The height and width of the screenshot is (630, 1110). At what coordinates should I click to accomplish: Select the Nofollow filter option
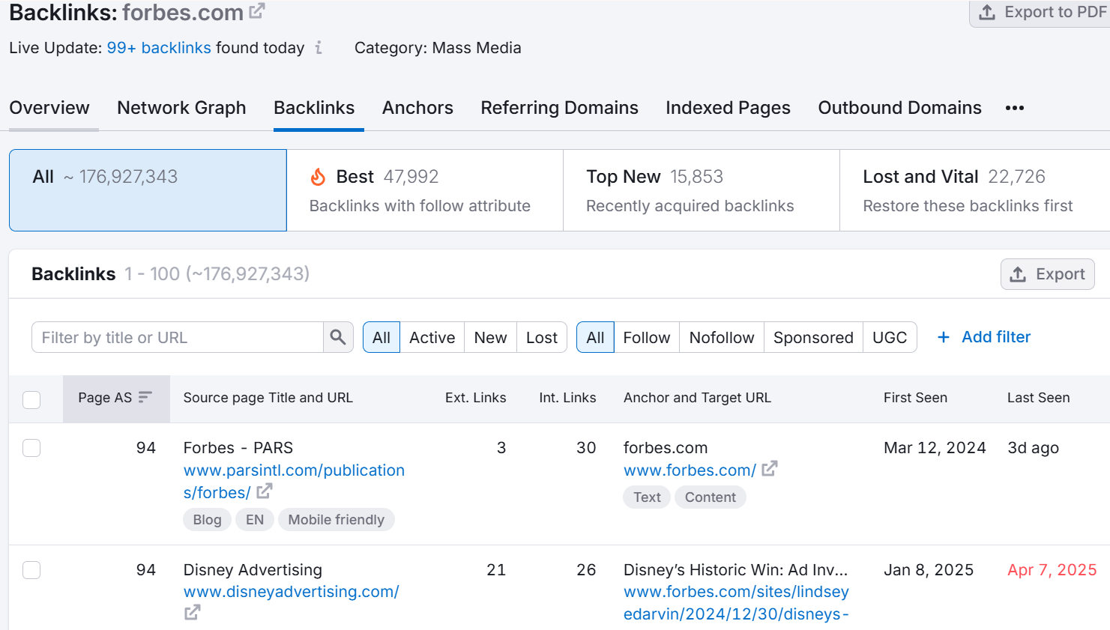[721, 337]
